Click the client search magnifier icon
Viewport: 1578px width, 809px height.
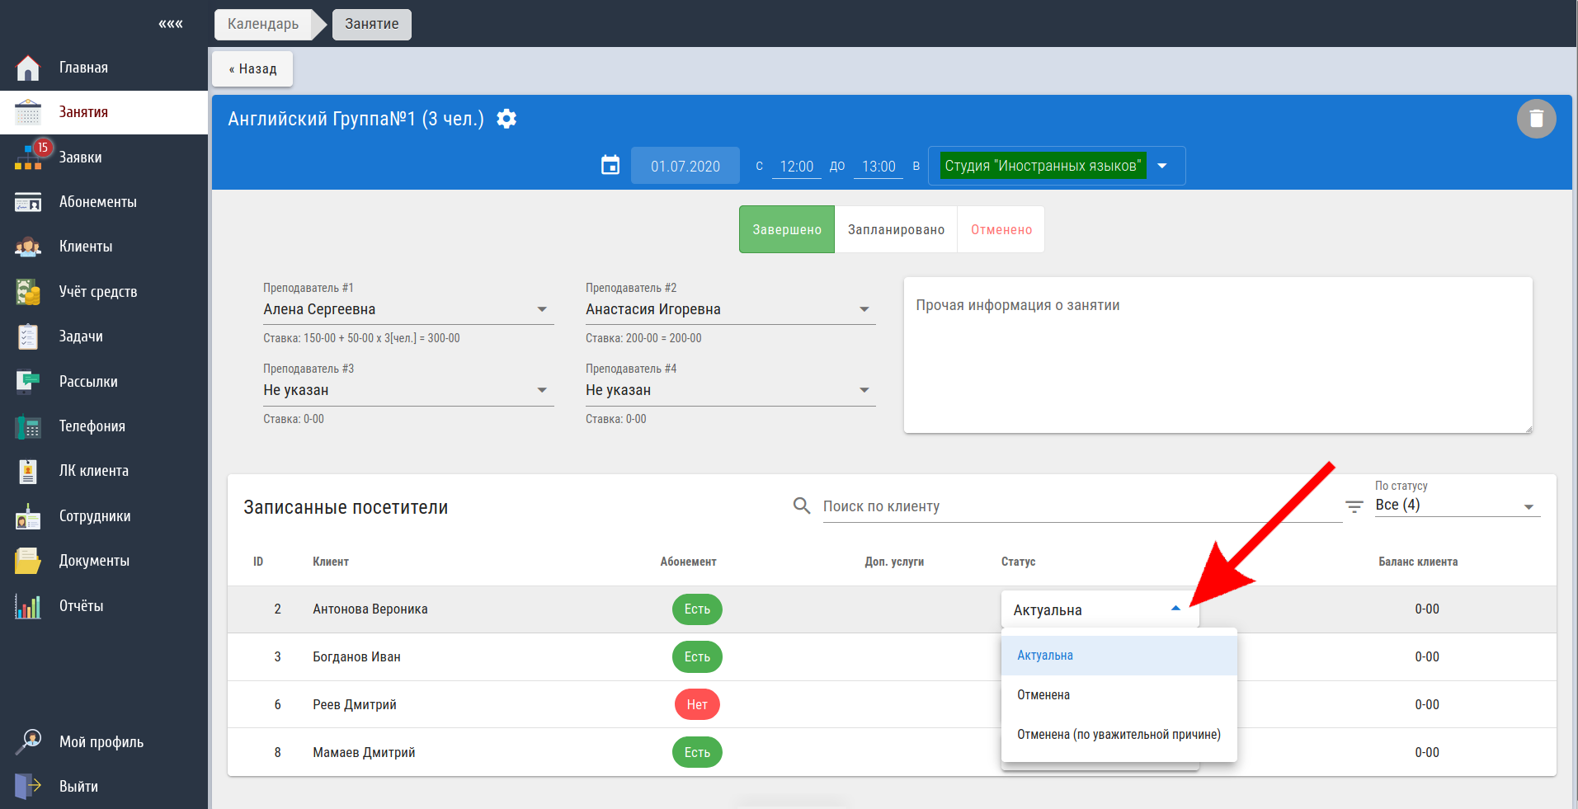coord(801,506)
